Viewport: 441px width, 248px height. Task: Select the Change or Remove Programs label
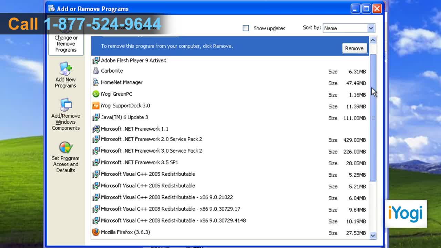pos(66,44)
